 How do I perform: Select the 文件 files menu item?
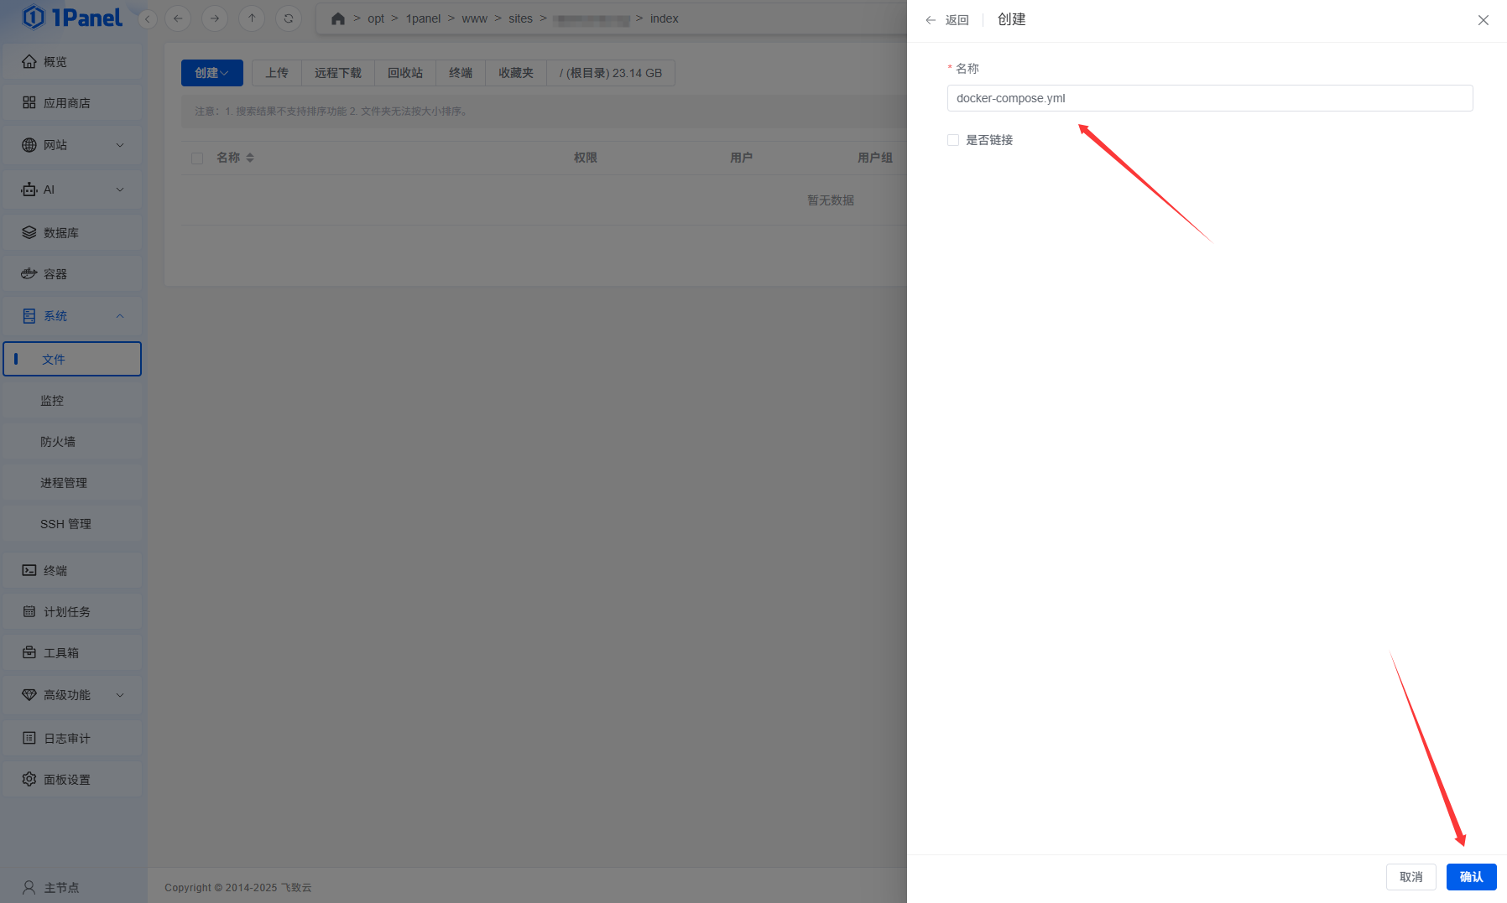tap(72, 359)
